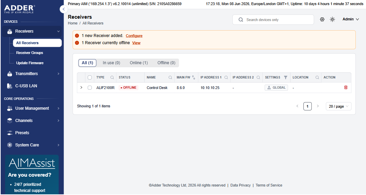The image size is (366, 195).
Task: Open Update Firmware in sidebar
Action: [30, 63]
